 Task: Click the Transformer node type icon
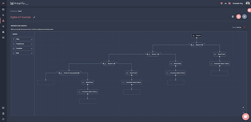click(x=14, y=44)
